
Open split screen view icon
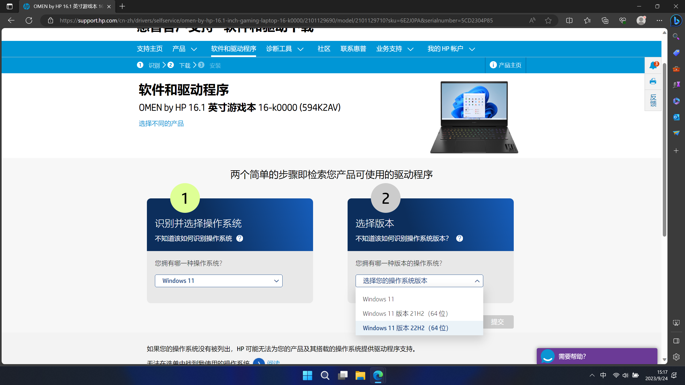point(569,20)
